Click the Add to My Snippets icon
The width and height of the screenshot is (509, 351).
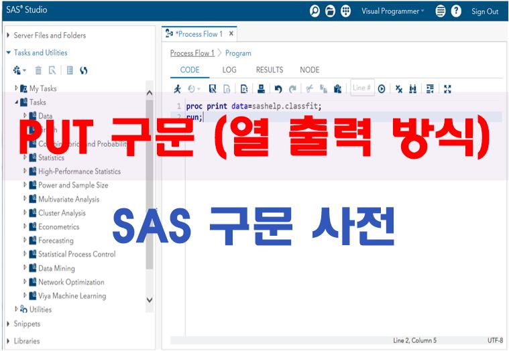tap(244, 89)
